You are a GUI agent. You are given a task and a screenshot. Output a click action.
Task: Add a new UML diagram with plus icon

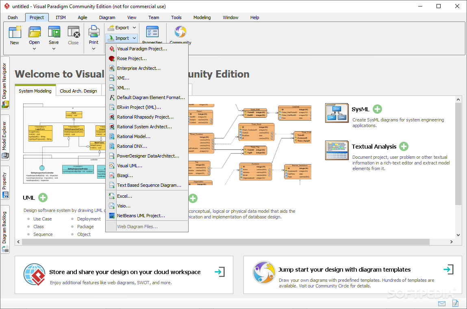(43, 197)
